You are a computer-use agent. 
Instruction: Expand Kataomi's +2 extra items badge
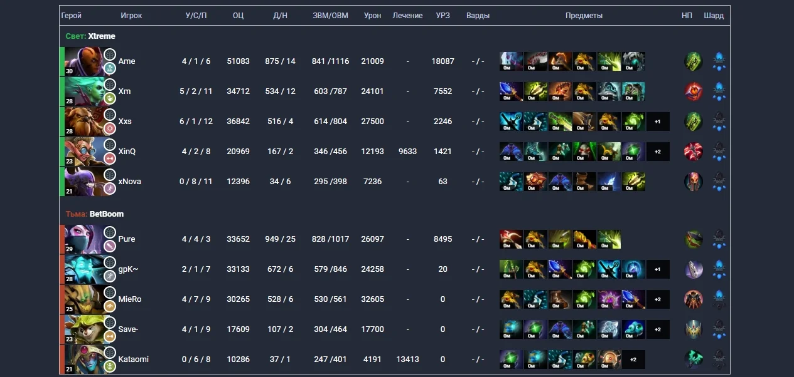(x=633, y=359)
